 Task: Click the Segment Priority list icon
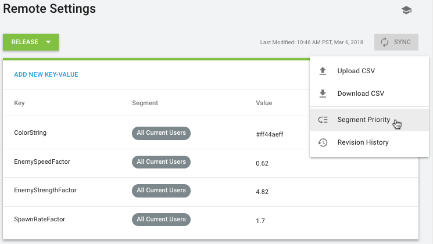tap(323, 120)
